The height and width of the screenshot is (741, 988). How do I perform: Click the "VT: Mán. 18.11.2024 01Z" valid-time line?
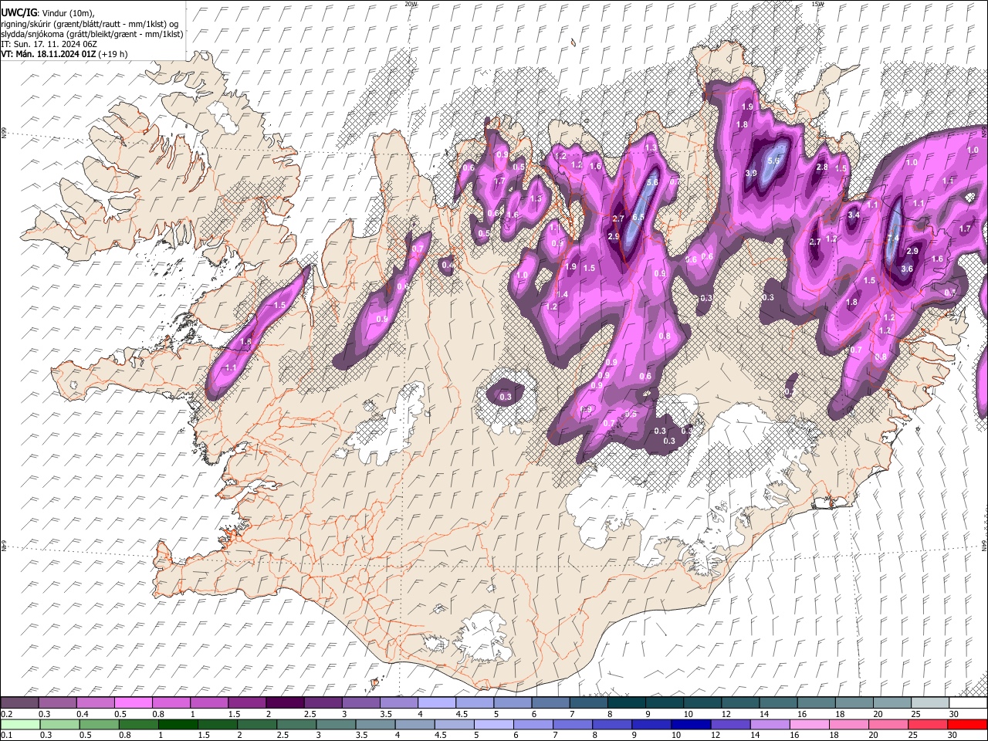pyautogui.click(x=49, y=54)
